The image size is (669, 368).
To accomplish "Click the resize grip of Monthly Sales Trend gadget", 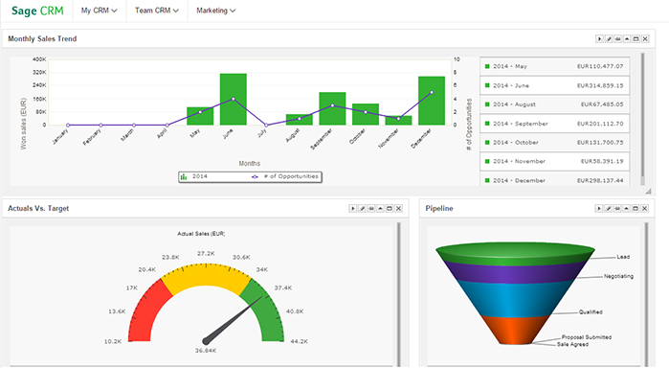I will pyautogui.click(x=648, y=191).
